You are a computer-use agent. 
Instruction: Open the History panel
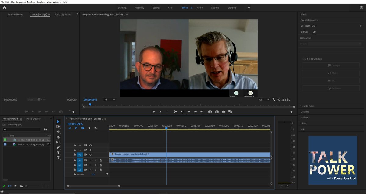tap(304, 123)
